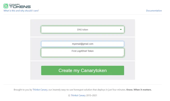170x101 pixels.
Task: Click the Canarytokens logo icon
Action: [x=6, y=6]
